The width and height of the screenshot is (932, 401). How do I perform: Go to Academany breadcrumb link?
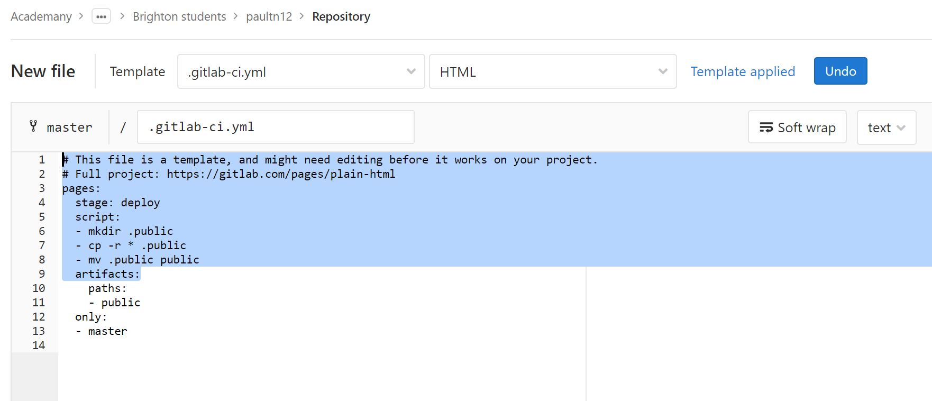point(41,16)
